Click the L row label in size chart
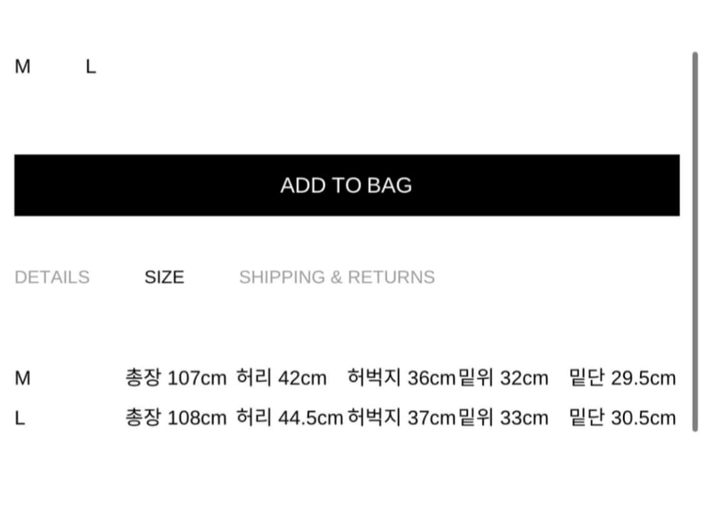 click(20, 418)
